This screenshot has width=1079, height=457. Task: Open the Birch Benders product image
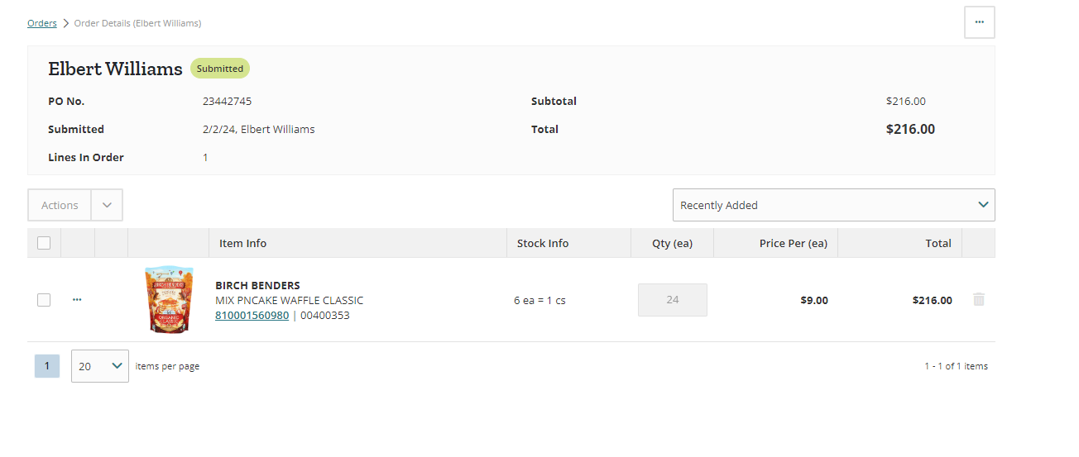169,300
